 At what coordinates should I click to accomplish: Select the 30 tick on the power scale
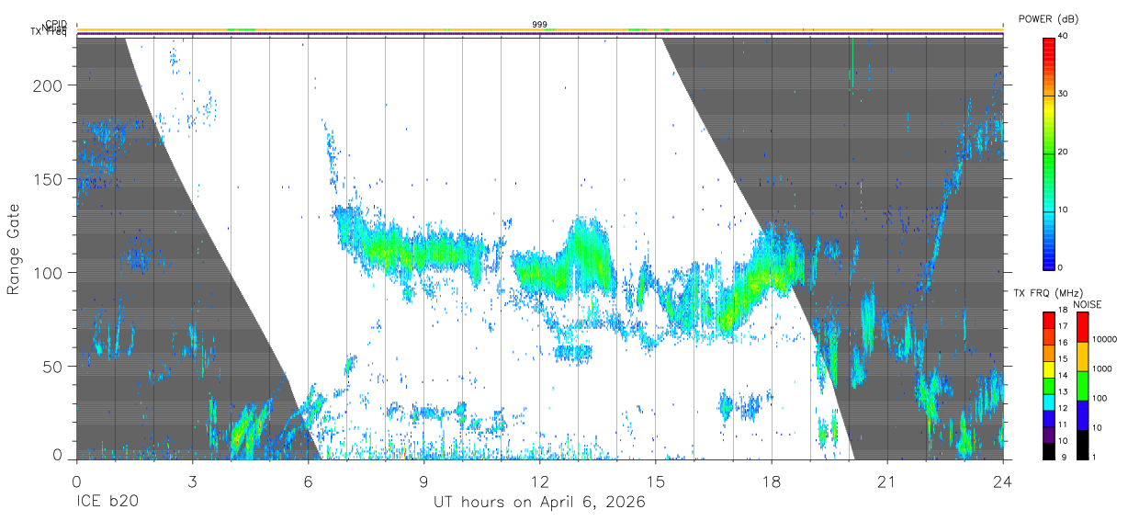pos(1063,94)
